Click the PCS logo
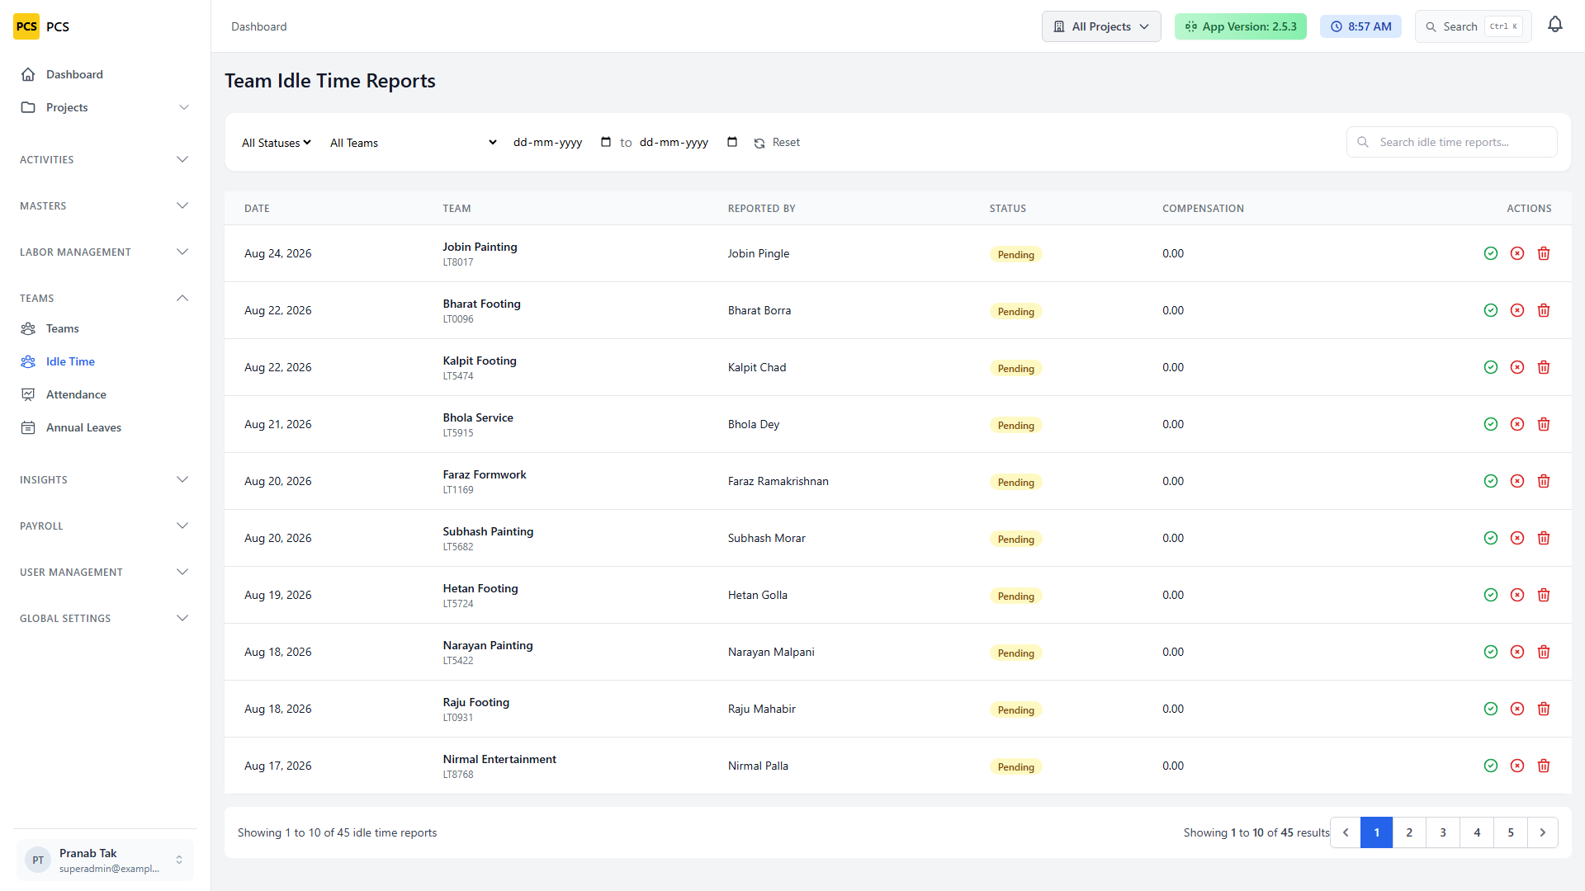Screen dimensions: 1585x891 coord(26,26)
